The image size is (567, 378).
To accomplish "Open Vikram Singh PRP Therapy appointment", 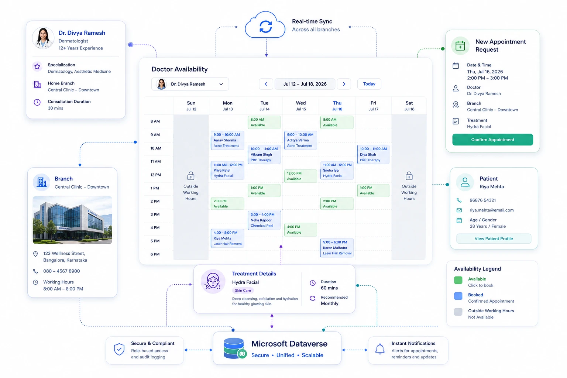I will click(x=264, y=154).
